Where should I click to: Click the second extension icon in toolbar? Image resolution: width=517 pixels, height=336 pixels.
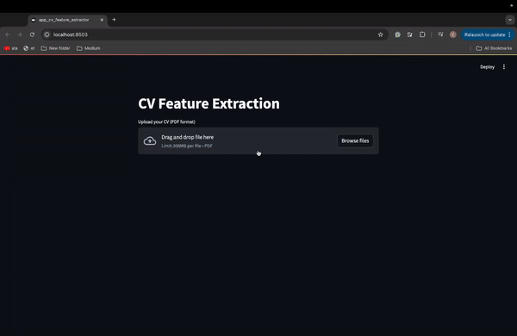point(410,34)
